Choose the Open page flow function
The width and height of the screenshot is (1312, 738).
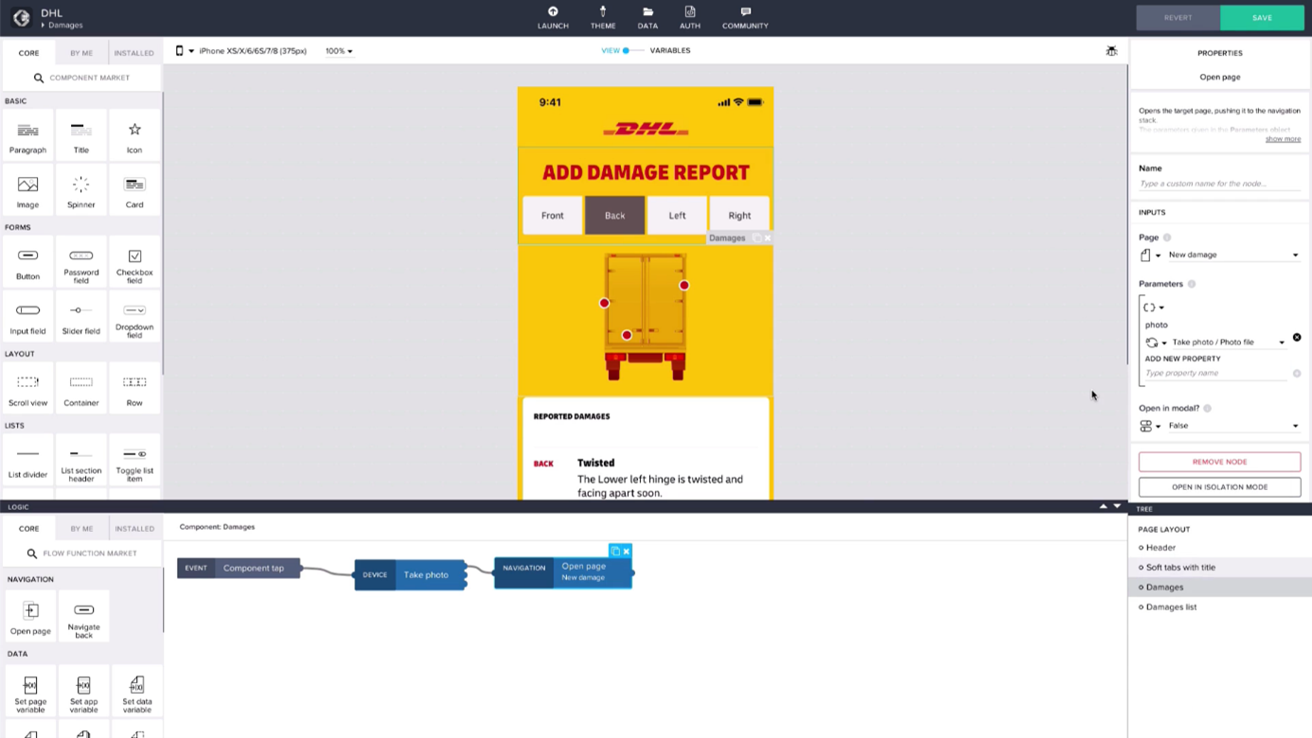30,617
